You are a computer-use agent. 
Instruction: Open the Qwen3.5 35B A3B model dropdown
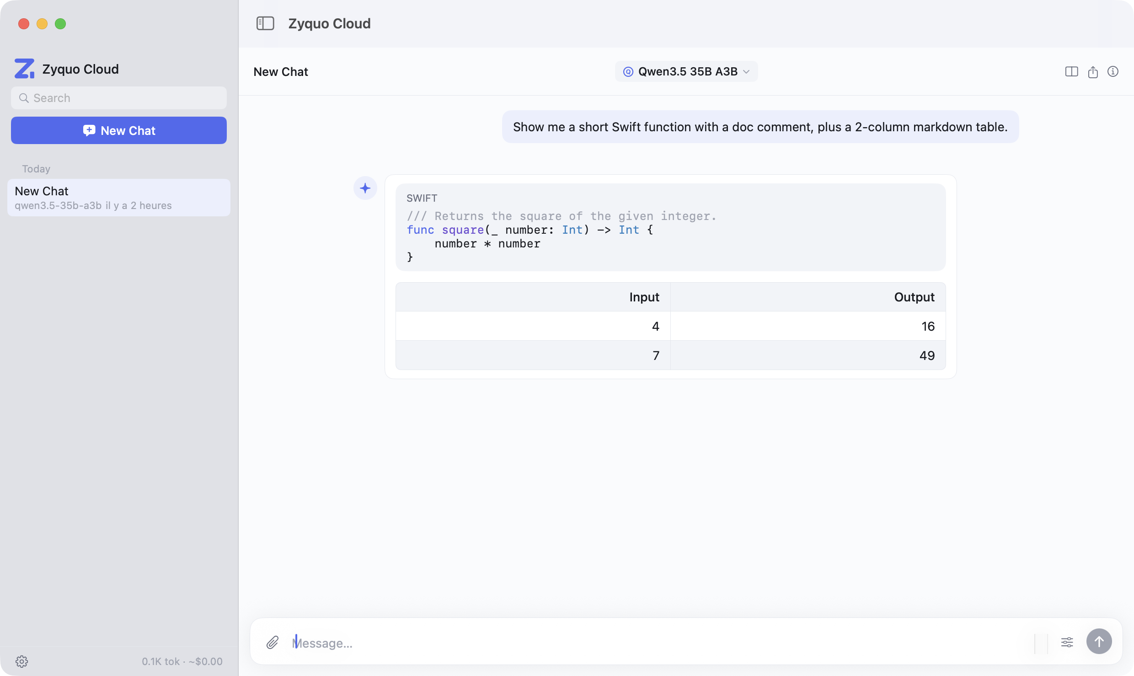(686, 71)
